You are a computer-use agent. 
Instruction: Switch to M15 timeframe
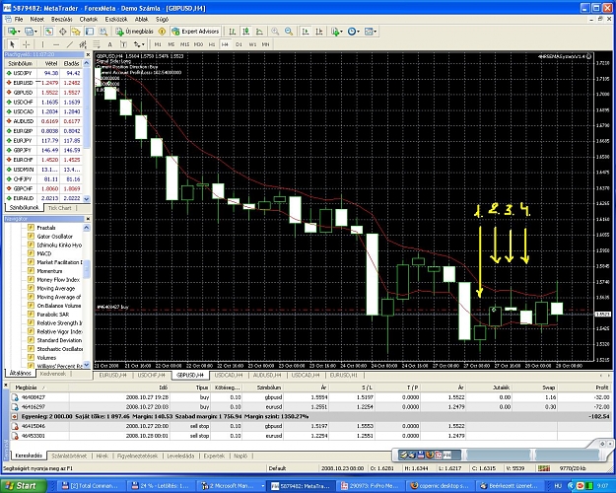pos(184,44)
